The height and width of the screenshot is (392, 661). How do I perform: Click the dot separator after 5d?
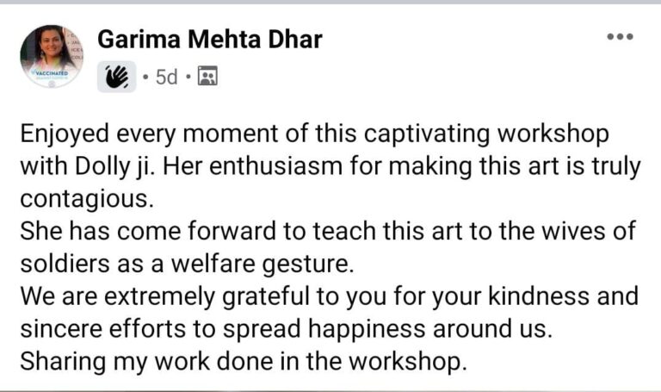click(188, 78)
